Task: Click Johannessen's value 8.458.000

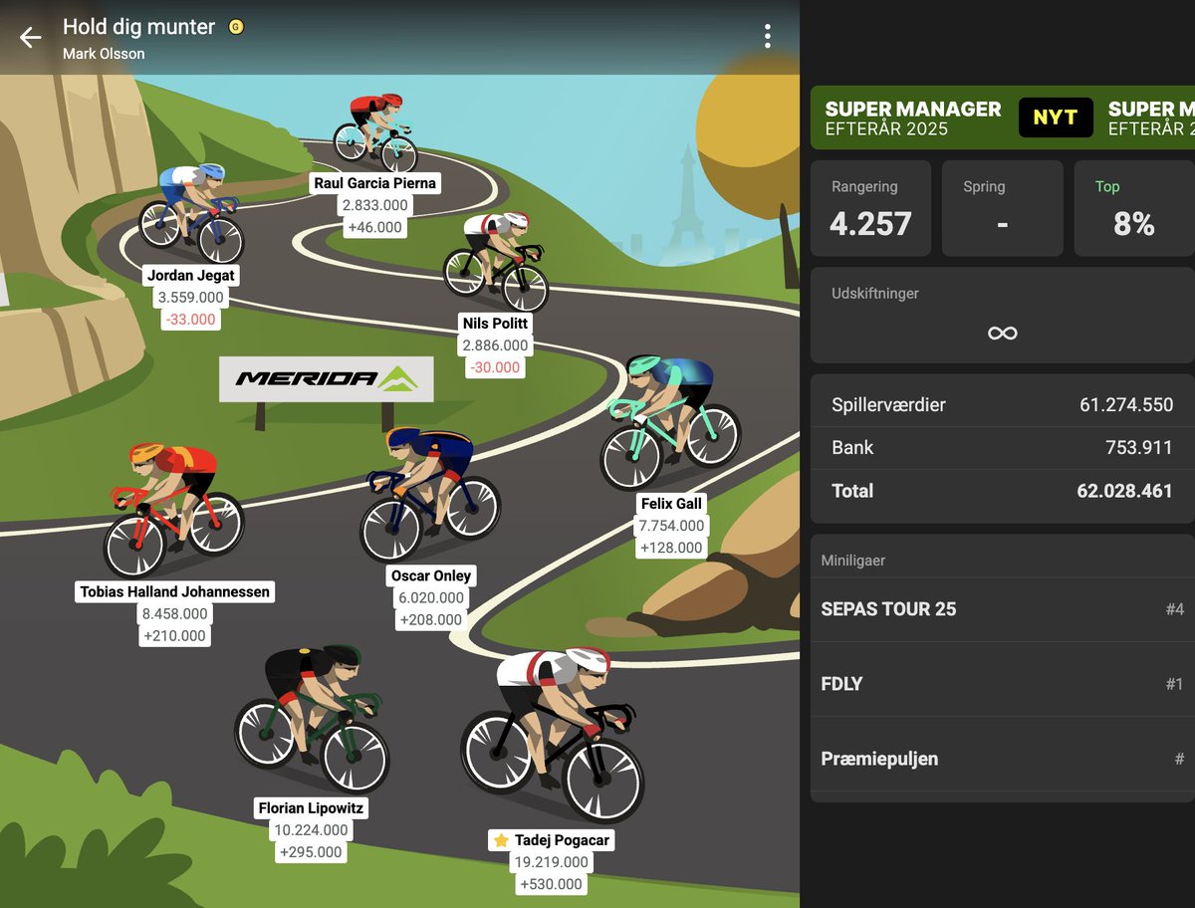Action: [174, 613]
